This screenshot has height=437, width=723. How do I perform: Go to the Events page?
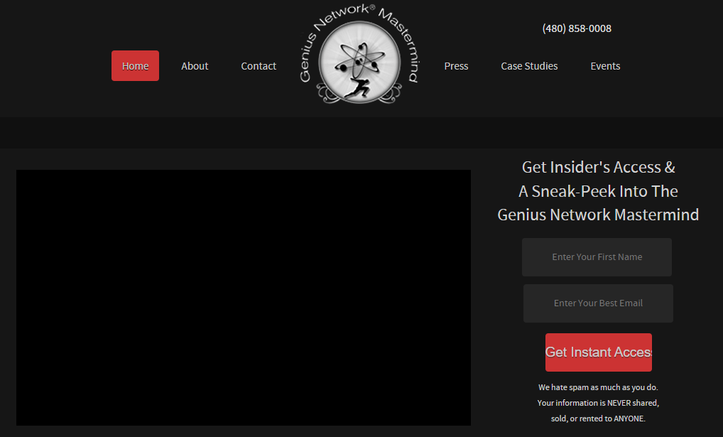[605, 66]
